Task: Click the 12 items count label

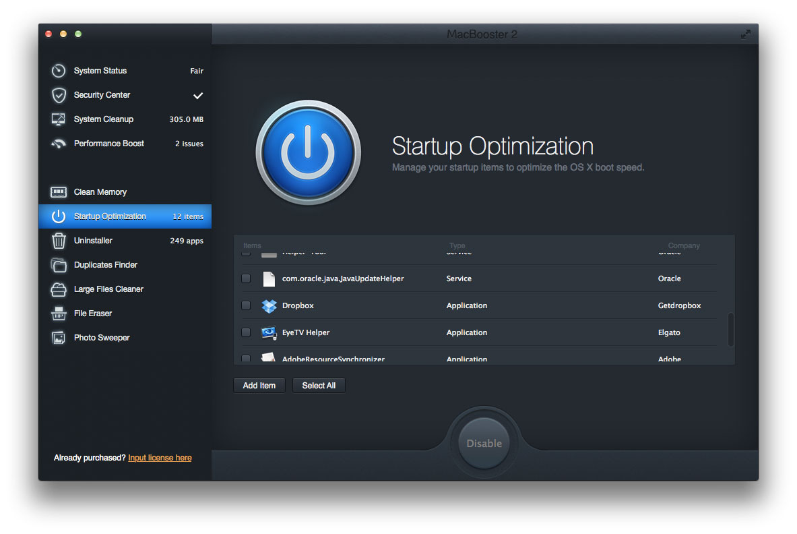Action: [188, 216]
